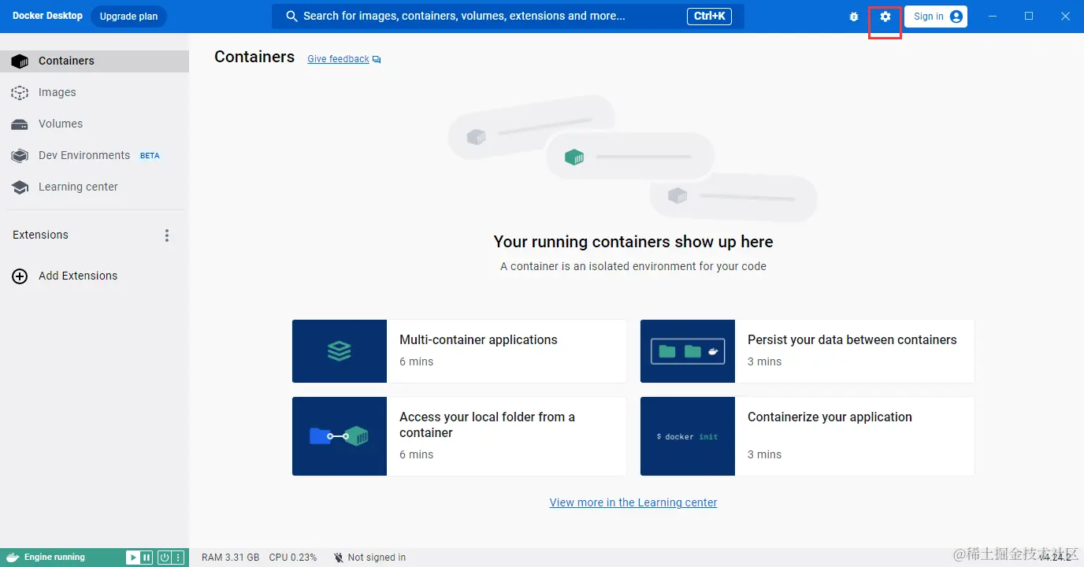This screenshot has height=567, width=1084.
Task: Click the Multi-container stacked layers thumbnail
Action: coord(340,351)
